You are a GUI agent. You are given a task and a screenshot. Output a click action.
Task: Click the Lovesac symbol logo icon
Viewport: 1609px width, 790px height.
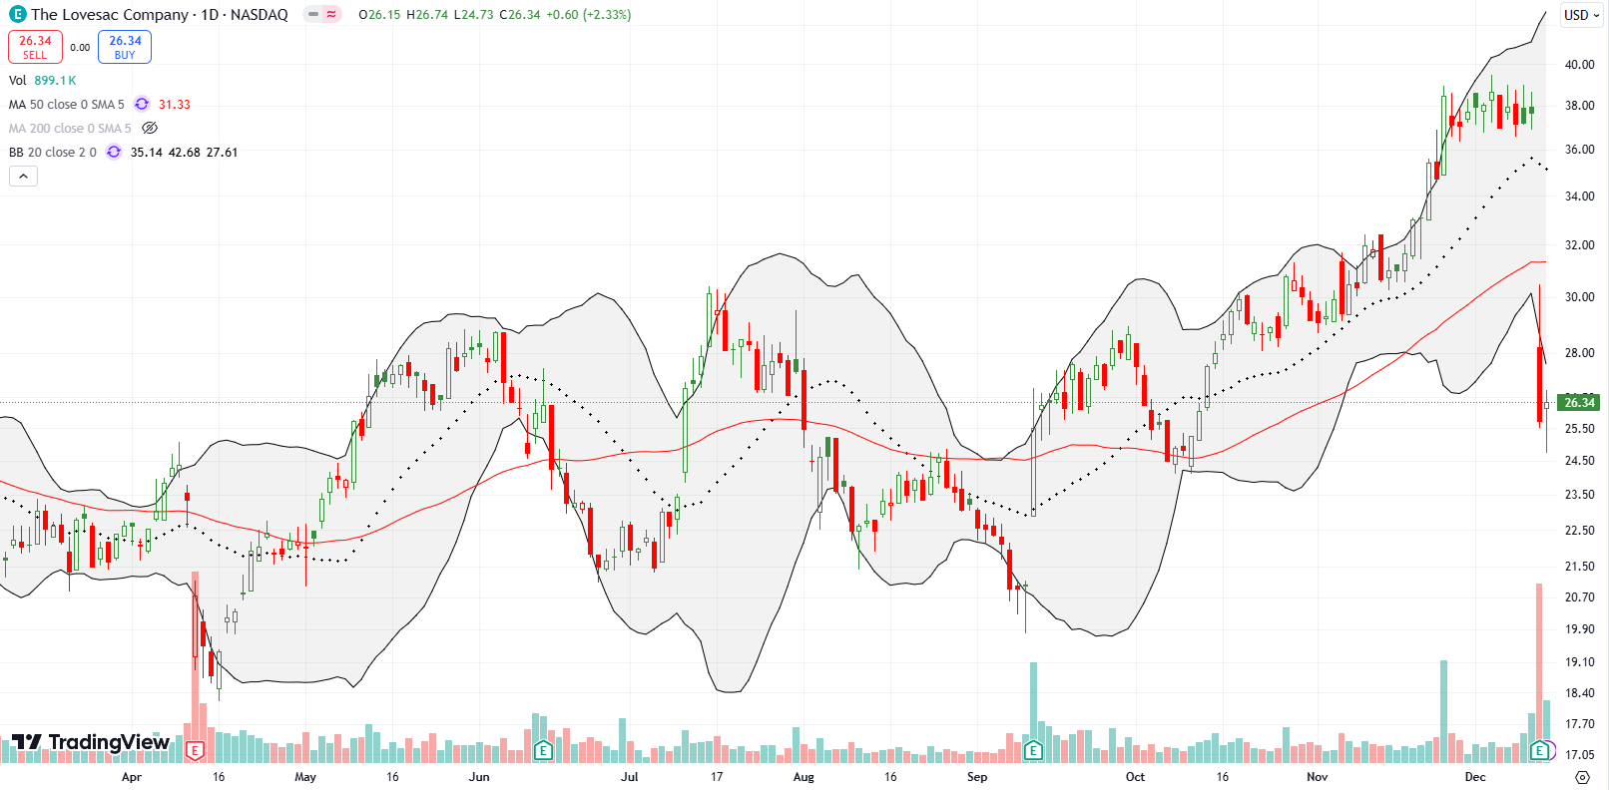pyautogui.click(x=17, y=14)
